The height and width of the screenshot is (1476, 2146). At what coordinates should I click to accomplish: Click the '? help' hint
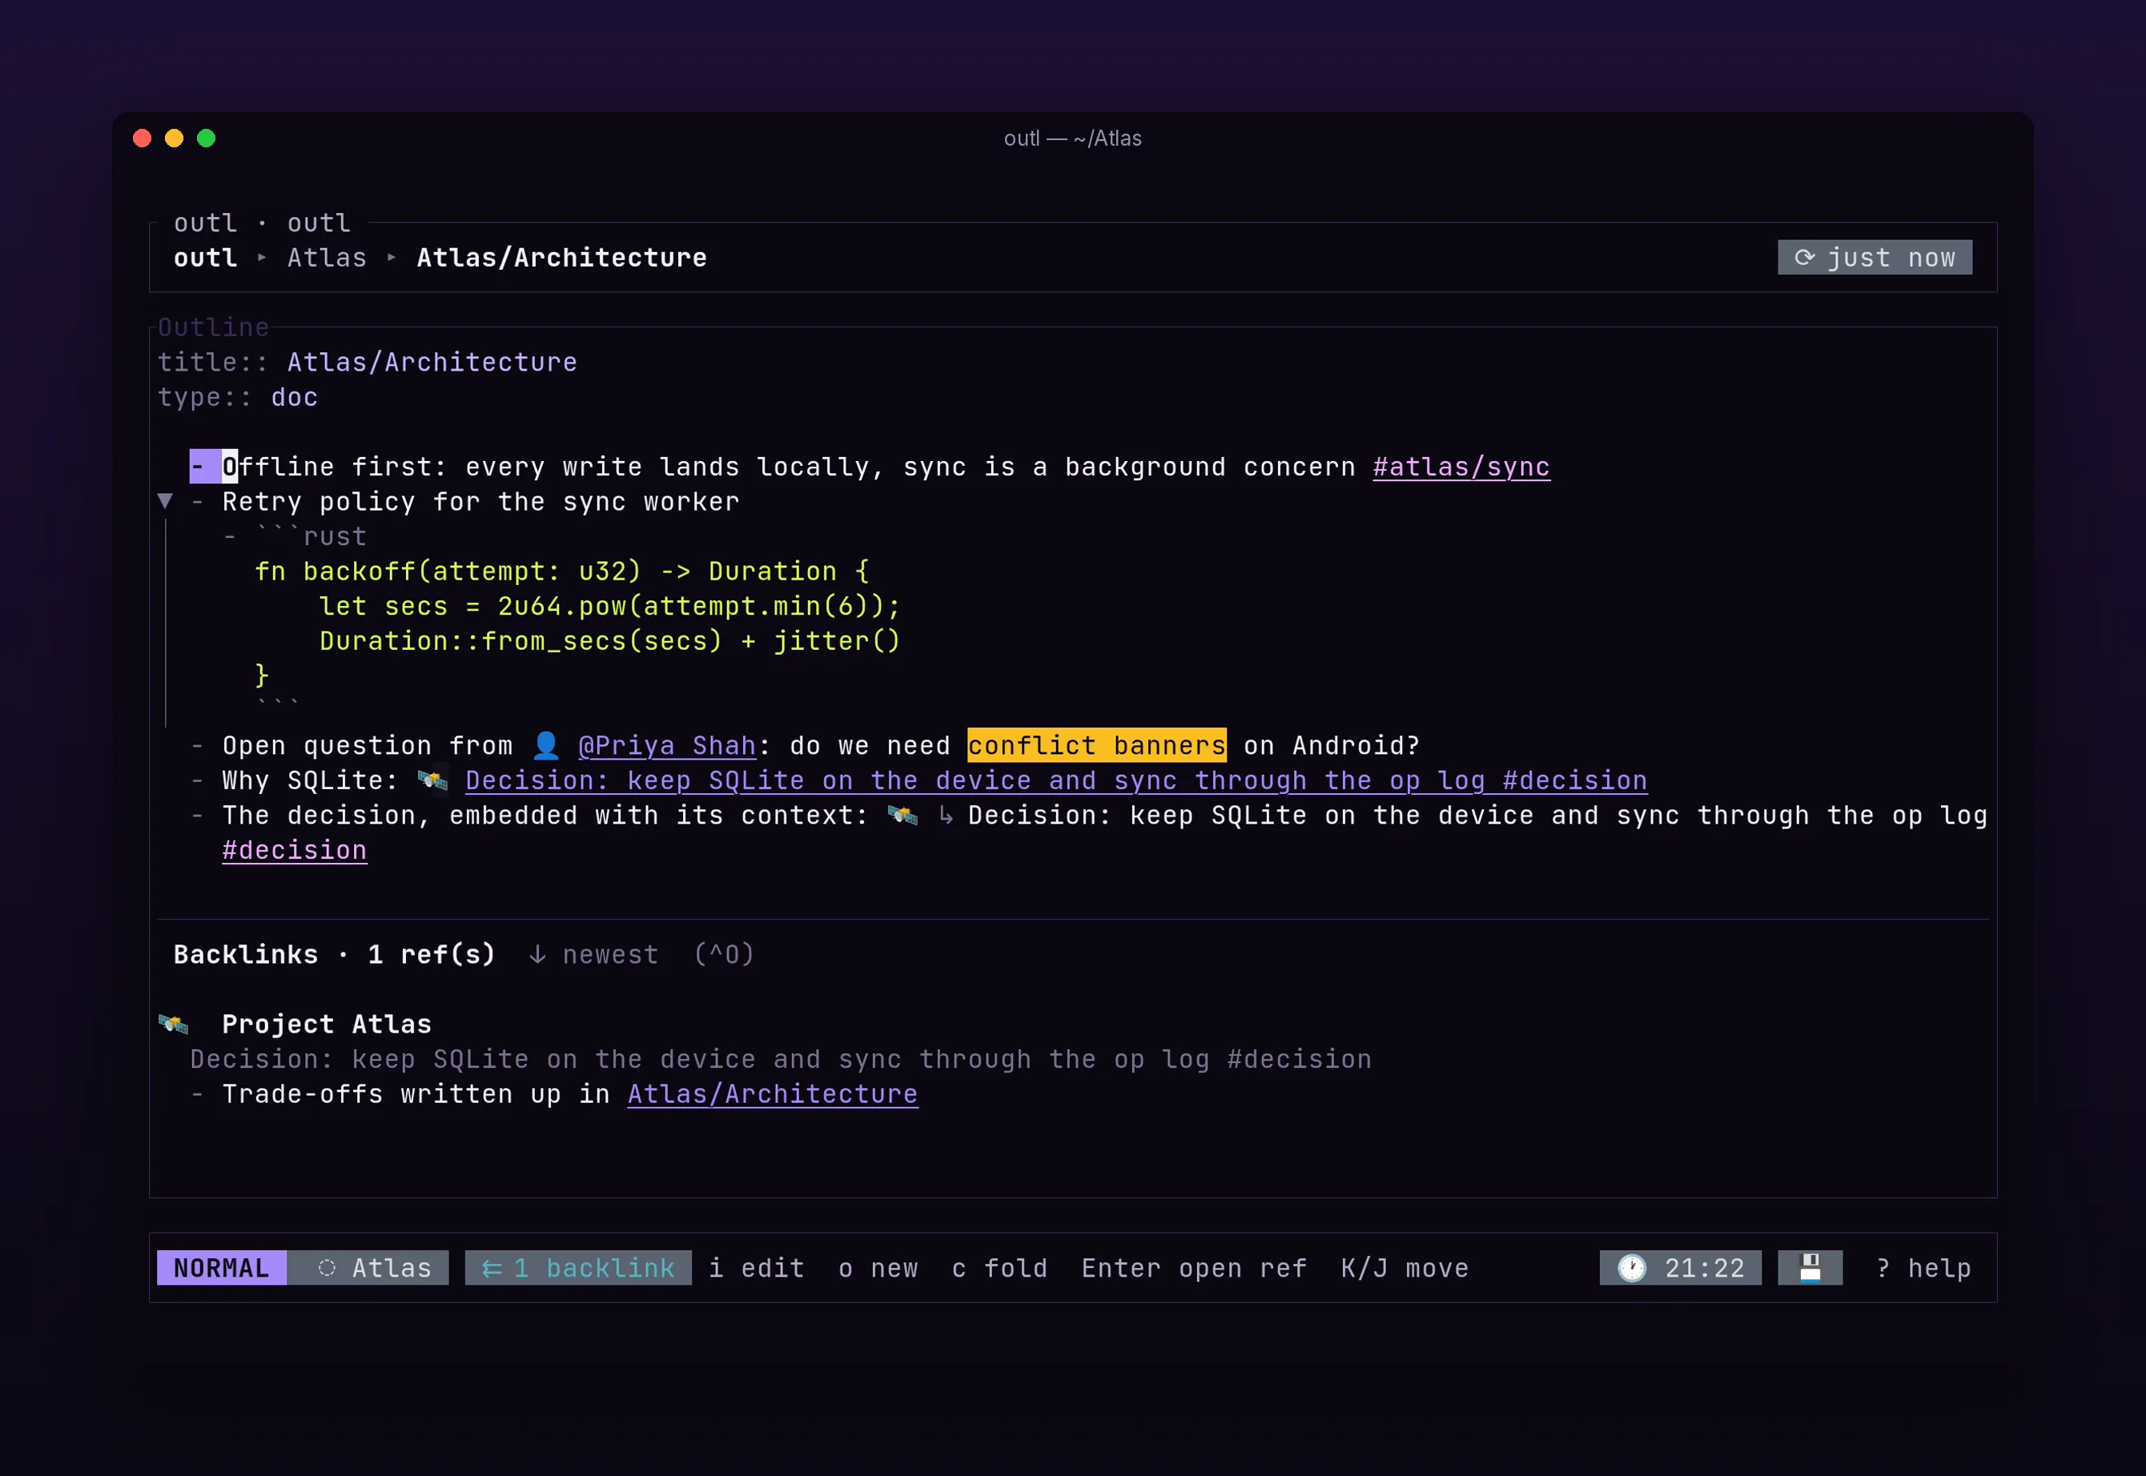click(x=1923, y=1268)
